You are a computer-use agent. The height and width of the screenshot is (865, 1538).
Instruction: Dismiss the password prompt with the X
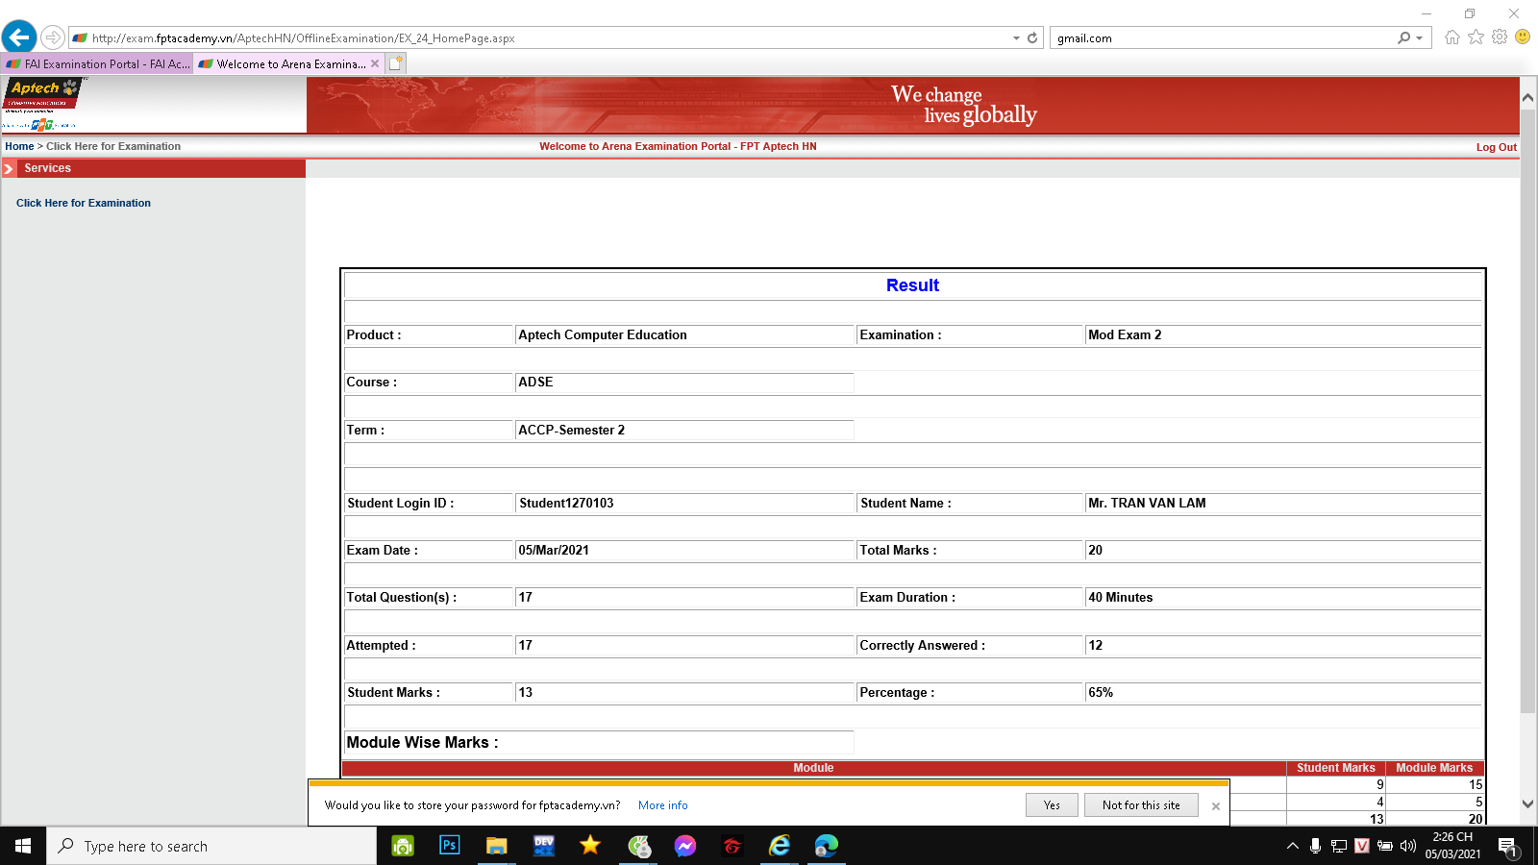pos(1216,806)
